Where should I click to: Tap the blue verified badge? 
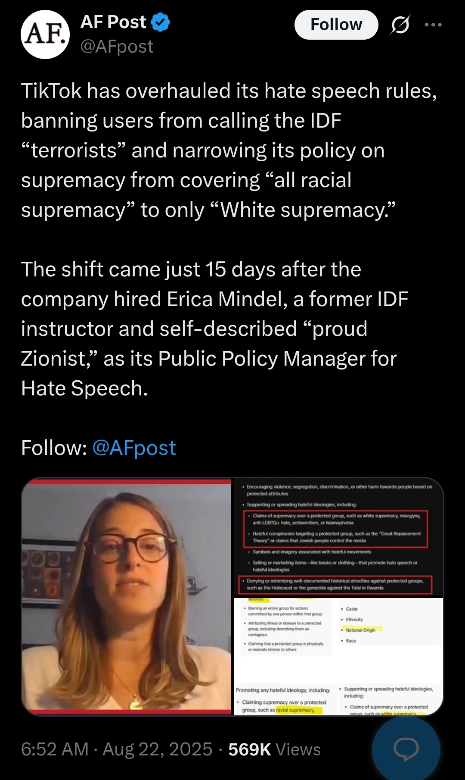pyautogui.click(x=161, y=22)
